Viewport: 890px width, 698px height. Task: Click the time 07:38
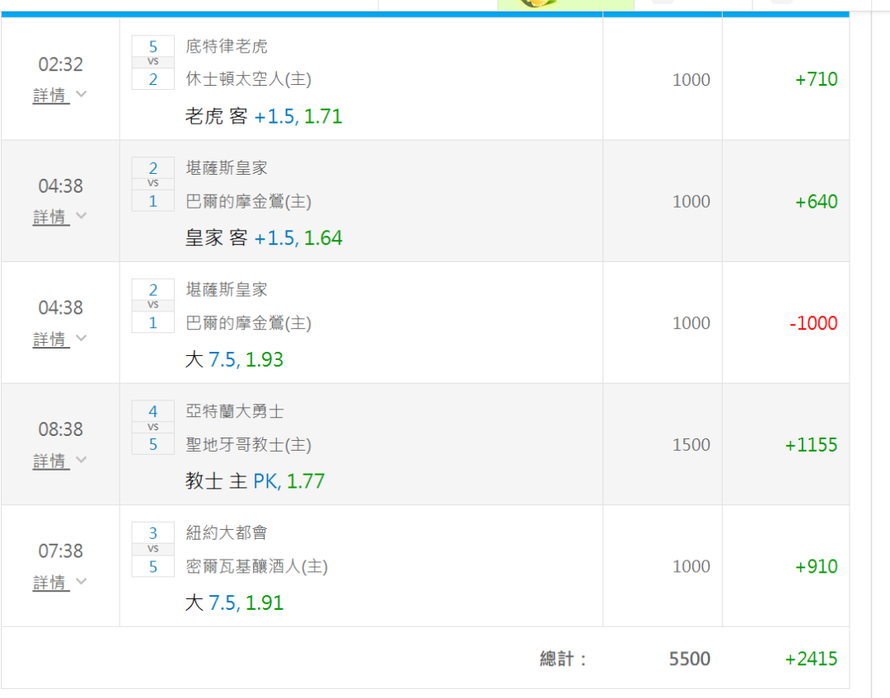point(61,551)
